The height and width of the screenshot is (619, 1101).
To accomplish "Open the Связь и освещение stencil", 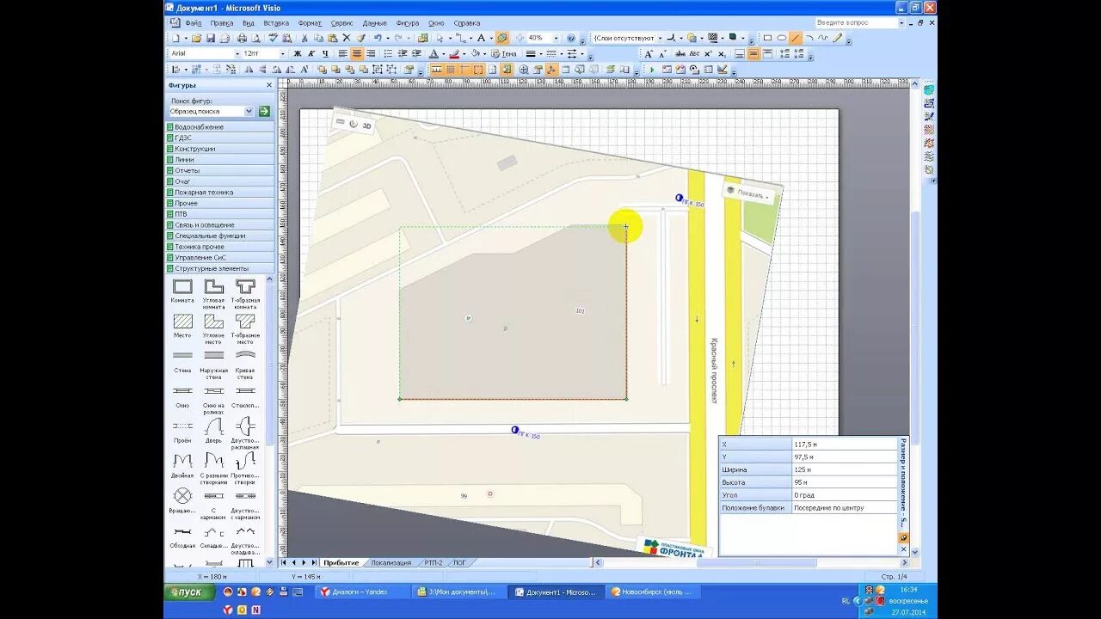I will pos(220,224).
